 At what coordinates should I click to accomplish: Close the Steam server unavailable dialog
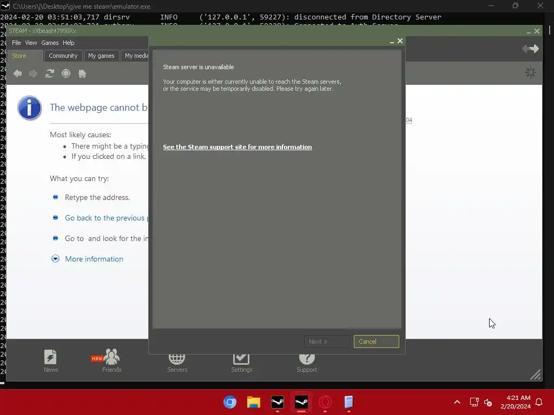click(x=400, y=41)
